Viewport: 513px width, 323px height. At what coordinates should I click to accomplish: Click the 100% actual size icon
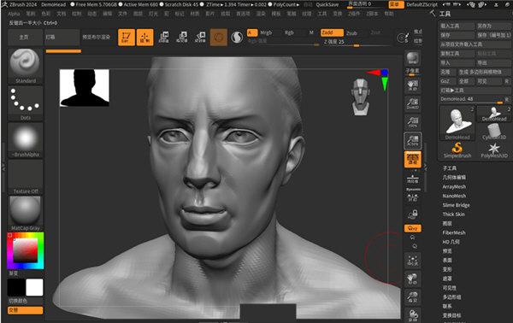point(413,122)
